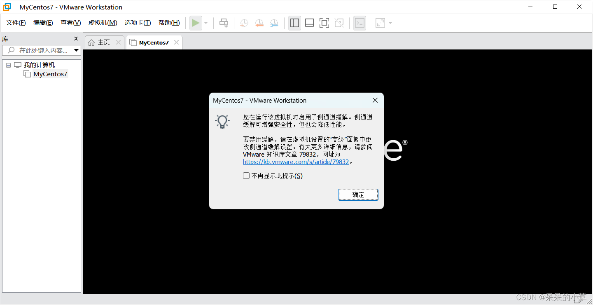Toggle the library sidebar panel
The image size is (593, 305).
[294, 23]
